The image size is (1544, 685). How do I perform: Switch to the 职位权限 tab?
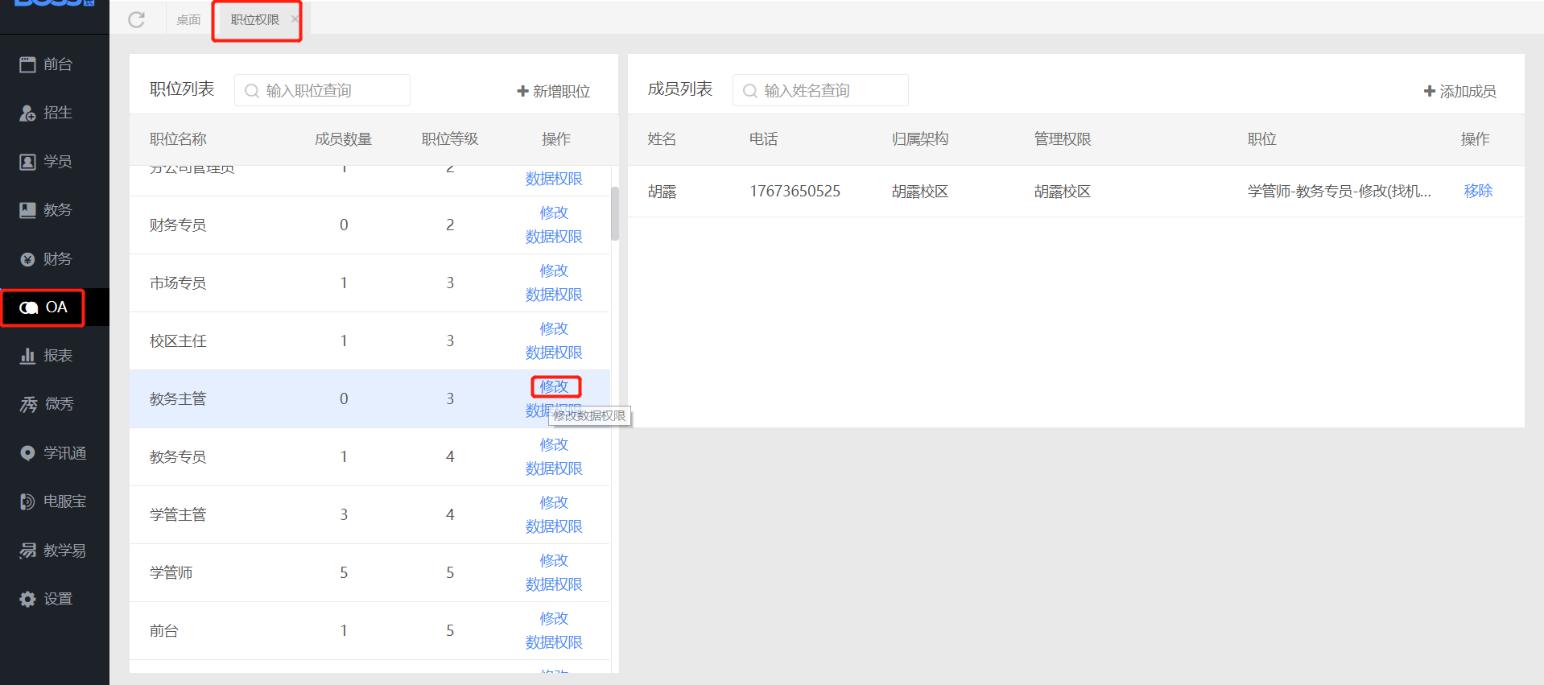255,19
